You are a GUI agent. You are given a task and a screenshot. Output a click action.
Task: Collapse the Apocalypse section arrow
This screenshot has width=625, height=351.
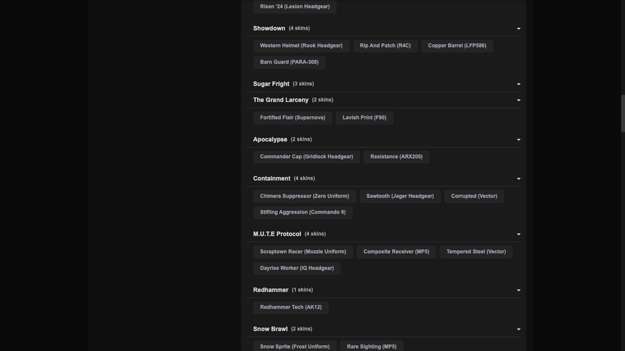point(519,140)
